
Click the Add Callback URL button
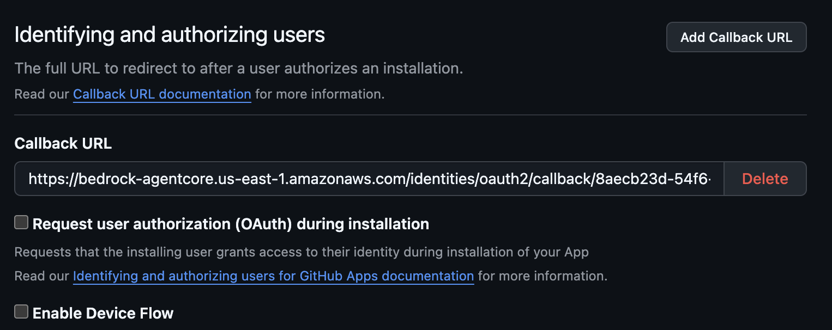tap(736, 36)
